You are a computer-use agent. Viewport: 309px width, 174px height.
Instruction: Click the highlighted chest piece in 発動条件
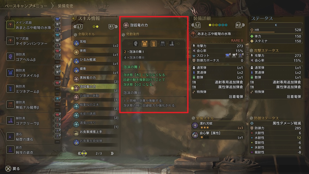[x=144, y=44]
